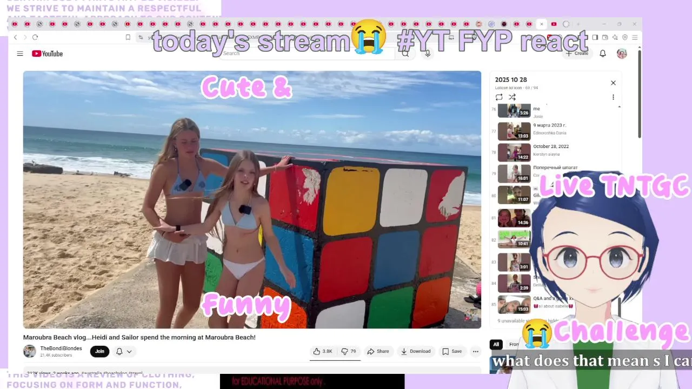Open the notifications bell in header

(x=603, y=53)
